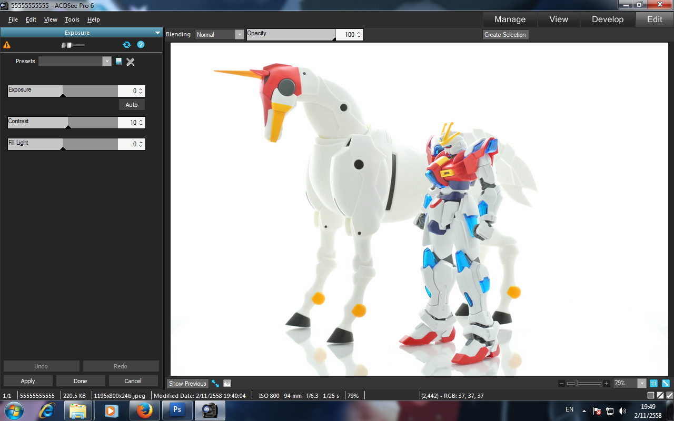Switch to the Develop mode tab
This screenshot has width=674, height=421.
point(608,19)
